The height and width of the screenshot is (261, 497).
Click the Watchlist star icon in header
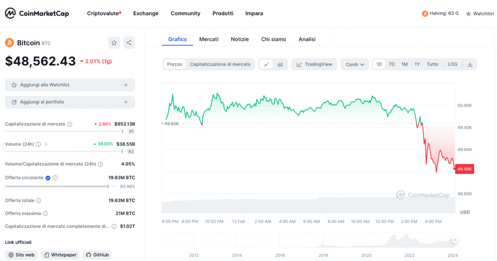click(468, 14)
